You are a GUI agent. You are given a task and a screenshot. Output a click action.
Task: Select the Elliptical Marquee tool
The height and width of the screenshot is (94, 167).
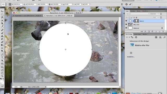point(2,14)
